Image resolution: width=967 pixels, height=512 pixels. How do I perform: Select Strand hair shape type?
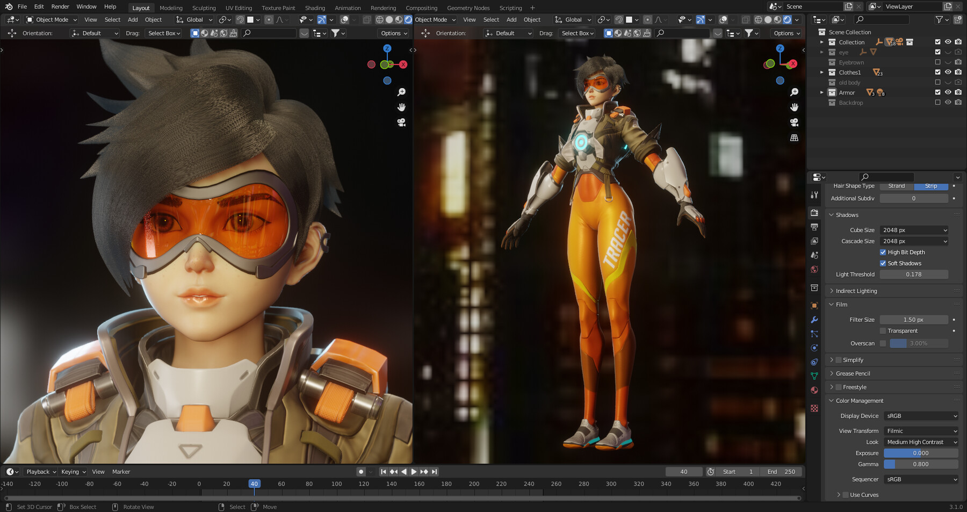897,186
